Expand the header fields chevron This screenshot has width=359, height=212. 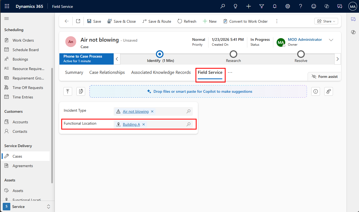pyautogui.click(x=331, y=40)
